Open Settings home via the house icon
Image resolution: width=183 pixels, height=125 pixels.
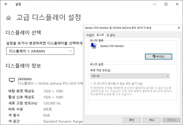pos(9,18)
